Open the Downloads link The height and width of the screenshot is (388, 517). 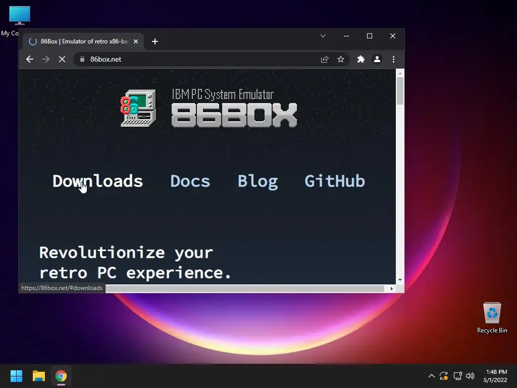click(x=97, y=181)
